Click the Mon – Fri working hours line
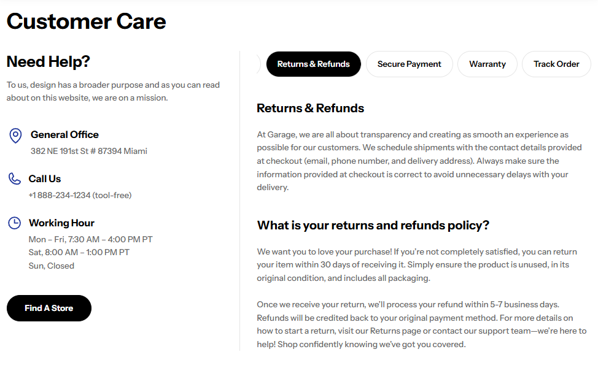Viewport: 598px width, 368px height. point(90,240)
